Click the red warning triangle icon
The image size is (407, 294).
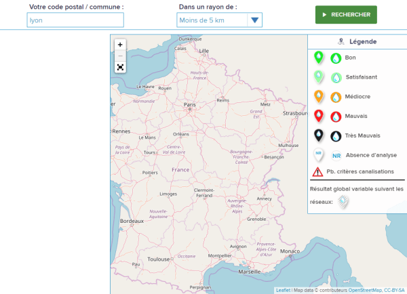[x=317, y=172]
